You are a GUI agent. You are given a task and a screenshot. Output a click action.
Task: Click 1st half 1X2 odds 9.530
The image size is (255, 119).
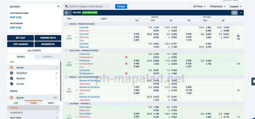click(x=189, y=64)
